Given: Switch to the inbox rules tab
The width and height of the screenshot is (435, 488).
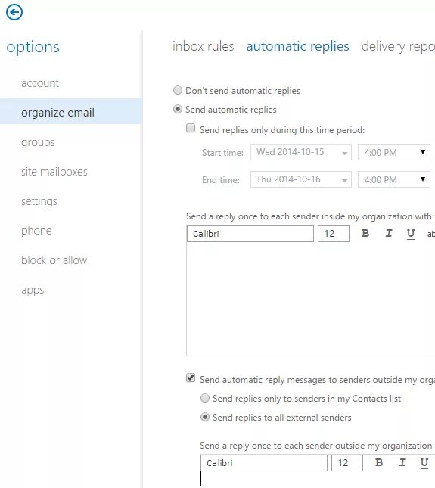Looking at the screenshot, I should 204,46.
